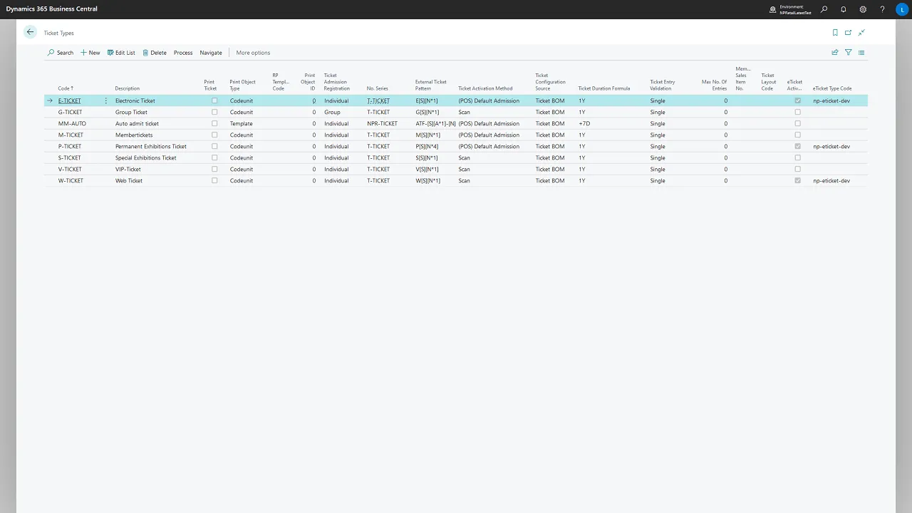Select the P[S][N*4] ticket pattern cell

[x=427, y=147]
